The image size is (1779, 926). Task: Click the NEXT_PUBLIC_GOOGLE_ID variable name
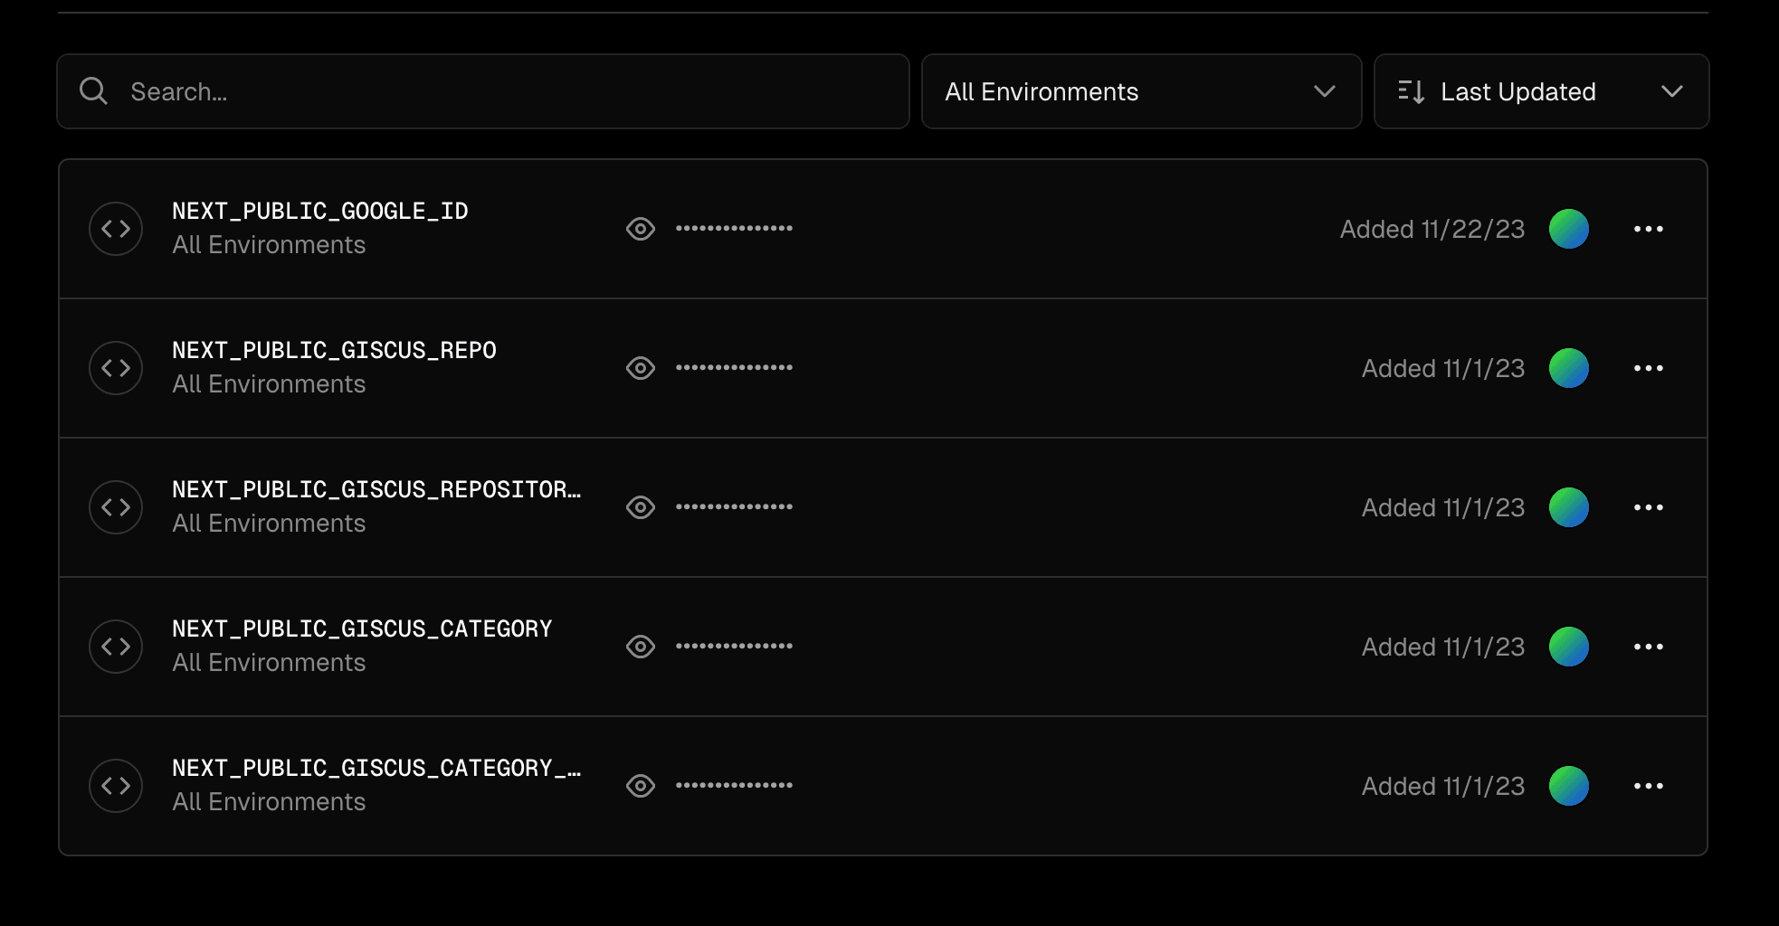[x=320, y=211]
